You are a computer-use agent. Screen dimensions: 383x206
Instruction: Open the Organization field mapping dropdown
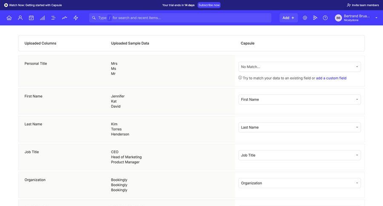299,183
